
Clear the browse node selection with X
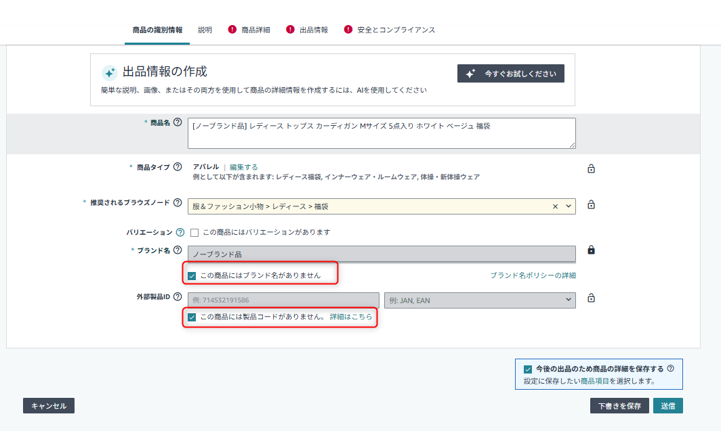(x=556, y=206)
